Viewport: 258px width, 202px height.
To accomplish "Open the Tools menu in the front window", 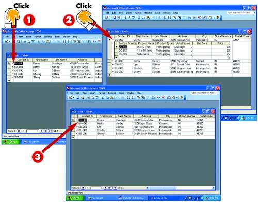I will click(x=121, y=93).
